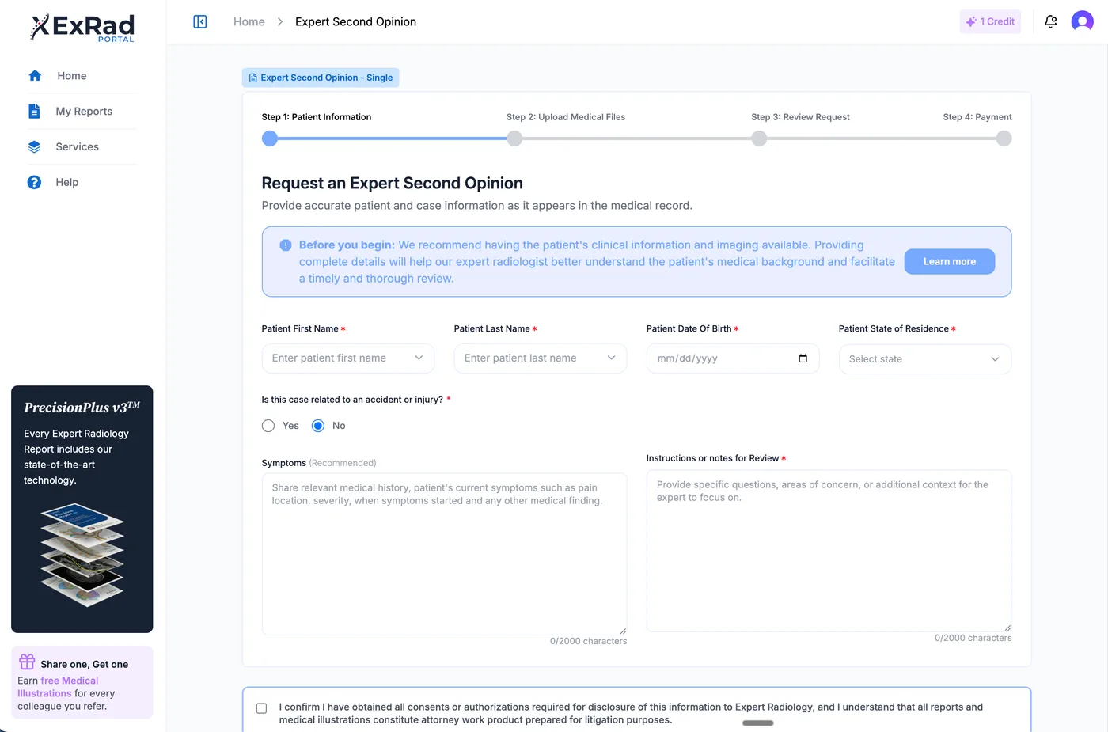
Task: Check the consent confirmation checkbox
Action: coord(261,708)
